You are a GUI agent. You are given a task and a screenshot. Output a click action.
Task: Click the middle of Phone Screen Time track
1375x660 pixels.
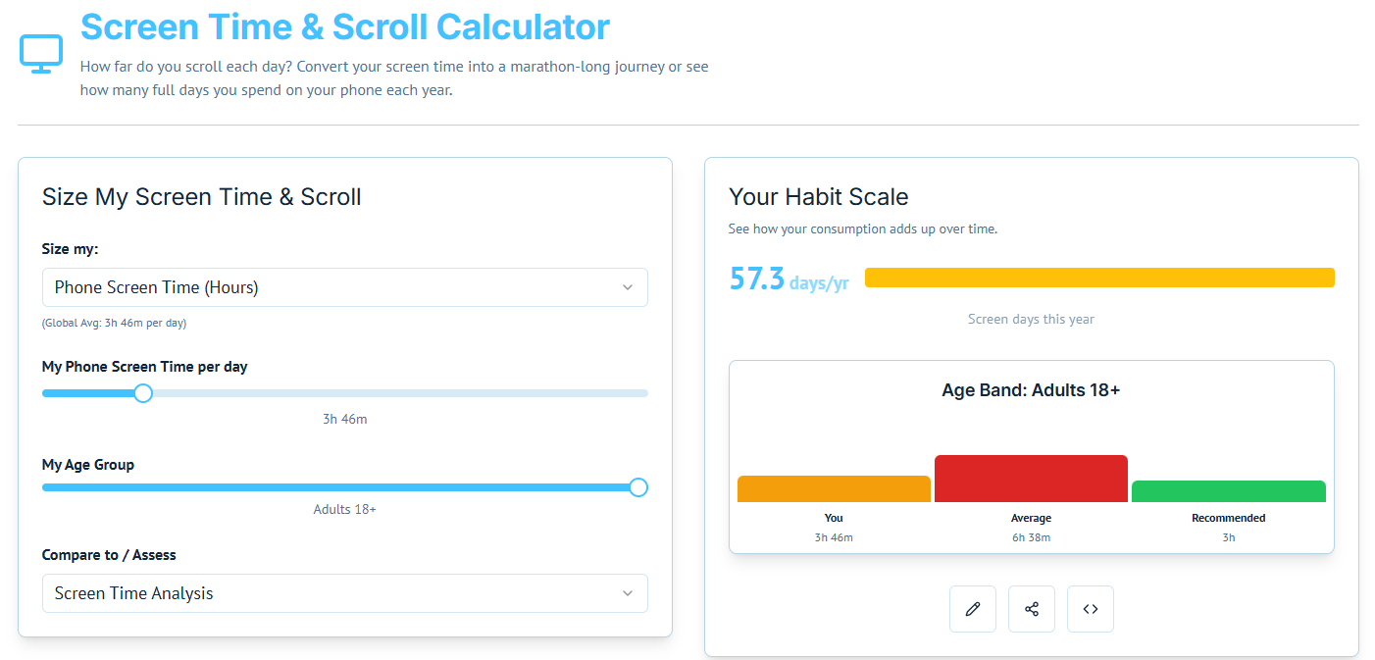345,393
